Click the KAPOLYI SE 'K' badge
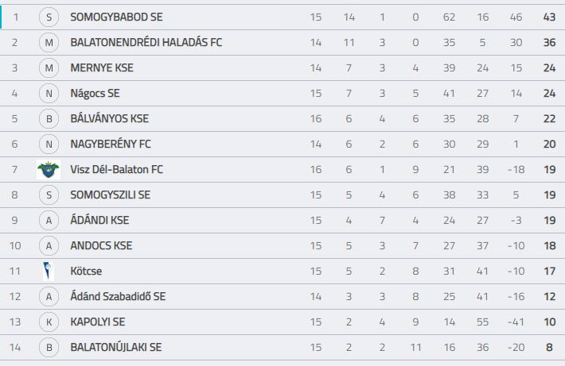This screenshot has height=366, width=565. 49,322
